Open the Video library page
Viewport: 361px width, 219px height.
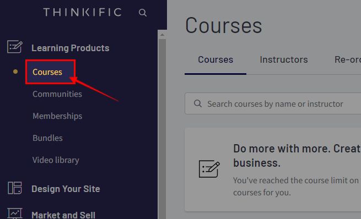[x=56, y=160]
